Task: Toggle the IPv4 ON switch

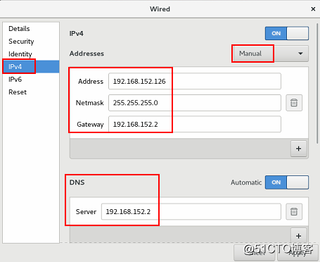Action: pyautogui.click(x=287, y=33)
